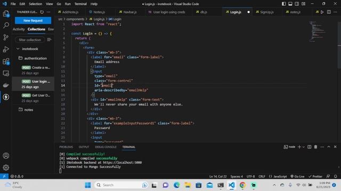
Task: Open errors and warnings count in status bar
Action: (x=17, y=176)
